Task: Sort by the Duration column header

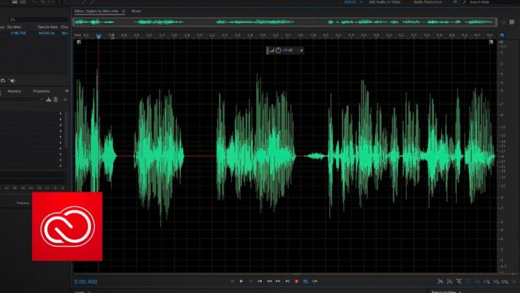Action: click(14, 26)
